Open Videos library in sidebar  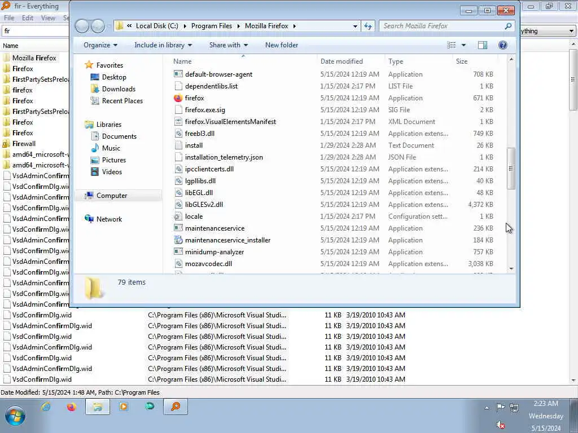click(x=112, y=171)
